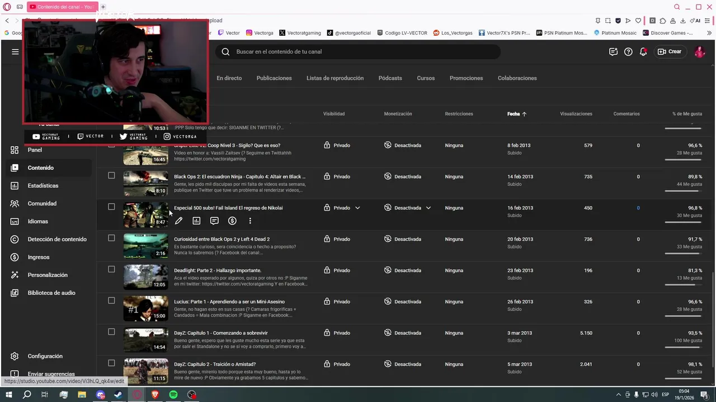Screen dimensions: 716x402
Task: Show hidden system tray icons
Action: (618, 395)
